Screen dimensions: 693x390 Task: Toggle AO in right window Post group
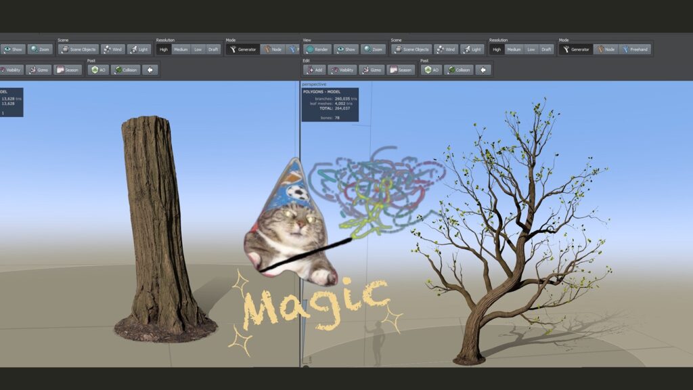click(431, 70)
